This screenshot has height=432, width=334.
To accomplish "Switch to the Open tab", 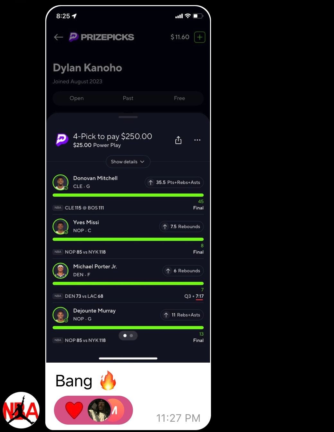I will click(77, 98).
